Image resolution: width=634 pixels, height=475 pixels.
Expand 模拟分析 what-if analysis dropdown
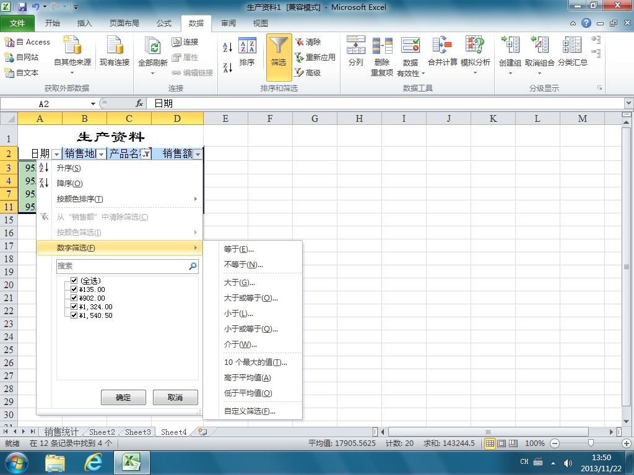point(475,73)
